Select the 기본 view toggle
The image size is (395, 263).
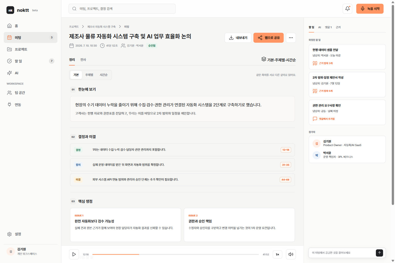[76, 75]
